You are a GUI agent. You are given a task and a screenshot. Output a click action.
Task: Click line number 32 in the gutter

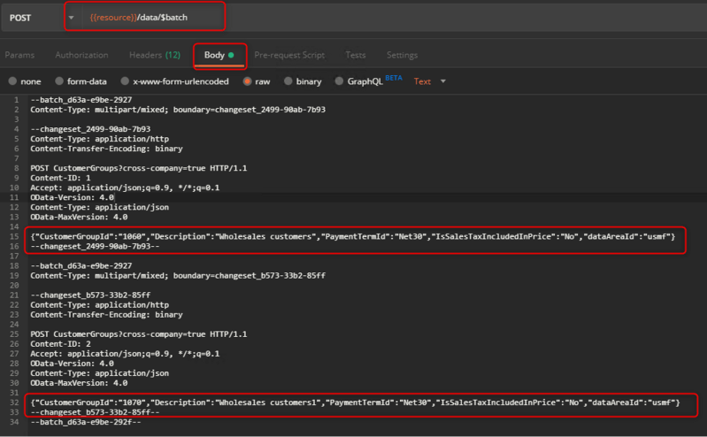[14, 402]
